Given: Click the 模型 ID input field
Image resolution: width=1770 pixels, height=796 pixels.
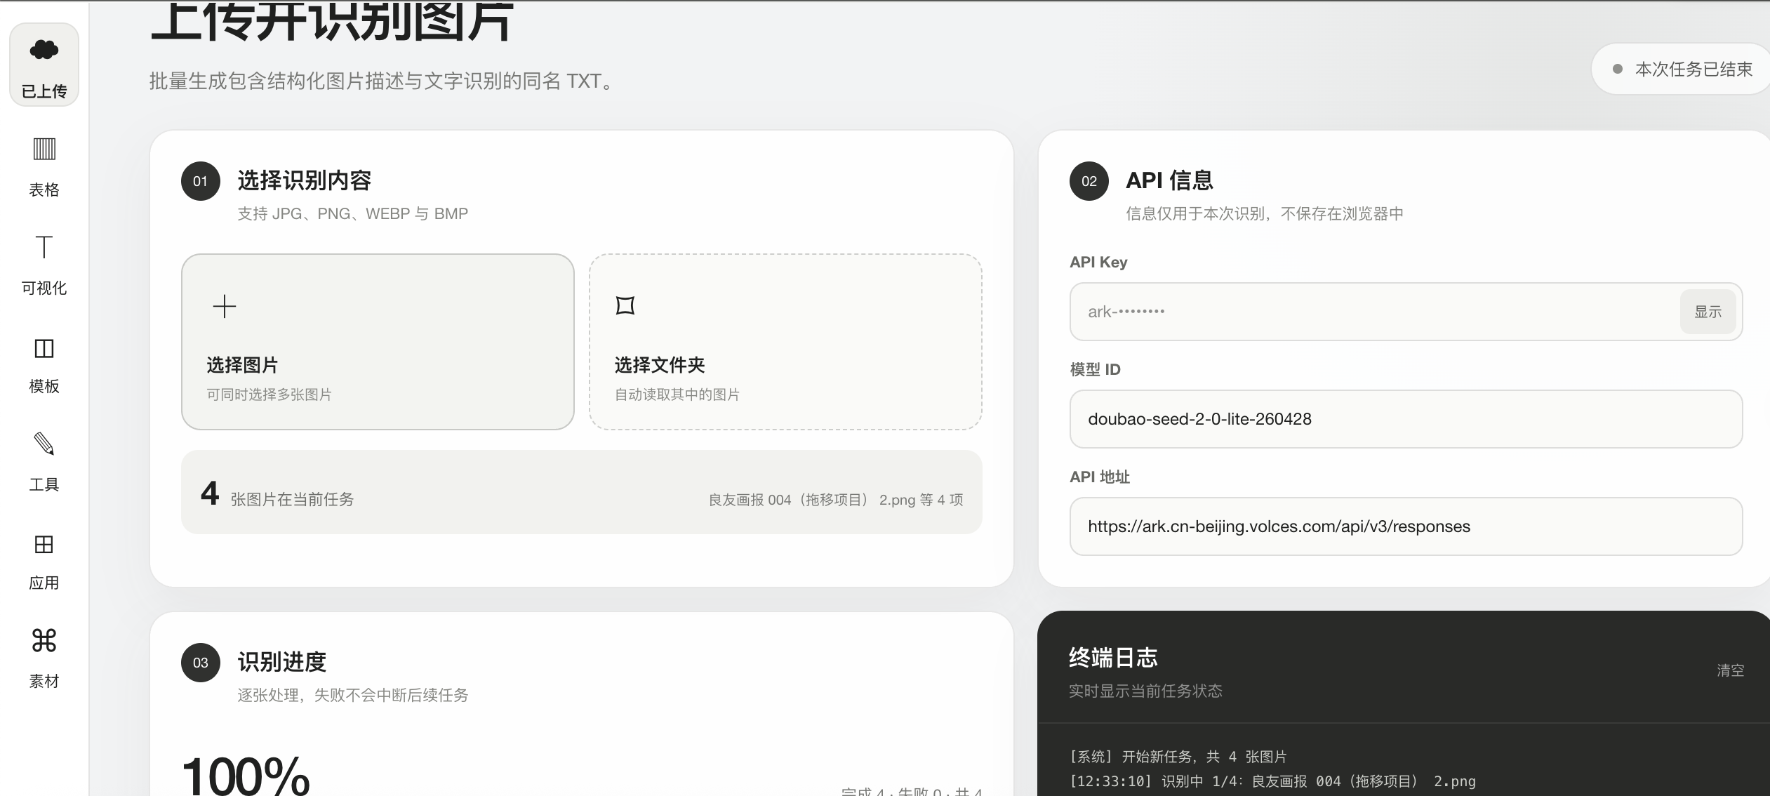Looking at the screenshot, I should coord(1406,419).
